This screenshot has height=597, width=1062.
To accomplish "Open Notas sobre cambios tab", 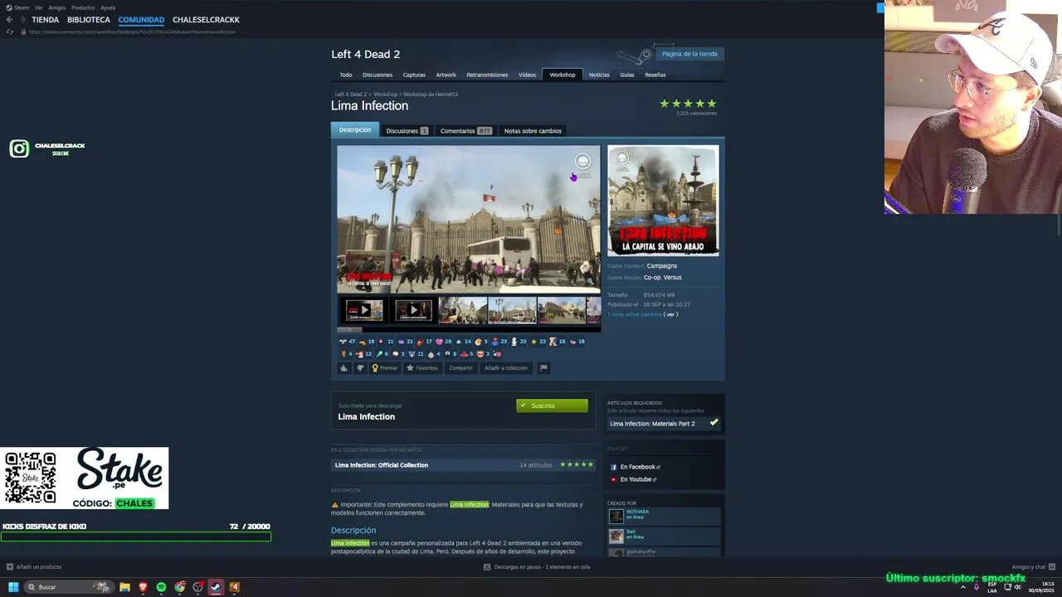I will (533, 131).
